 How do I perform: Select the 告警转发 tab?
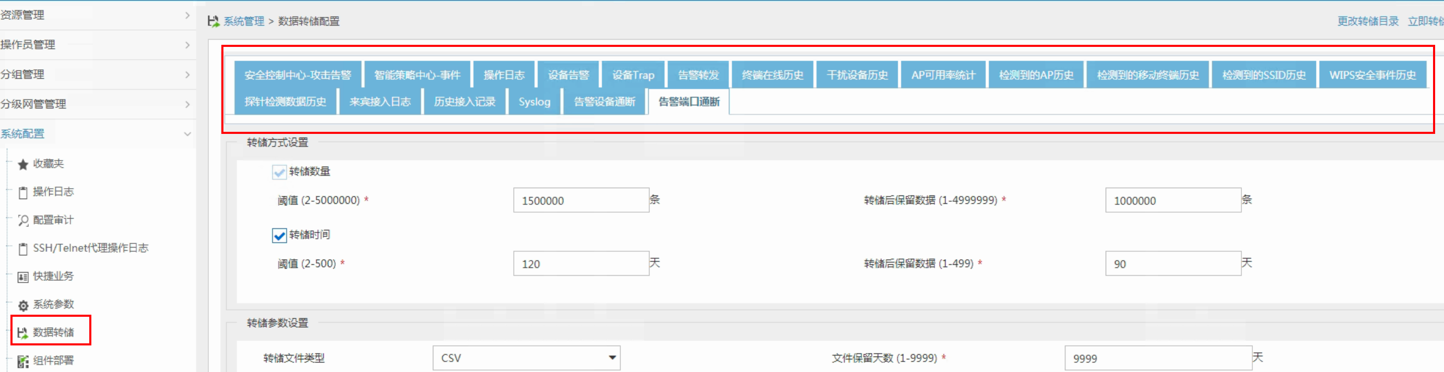(699, 75)
